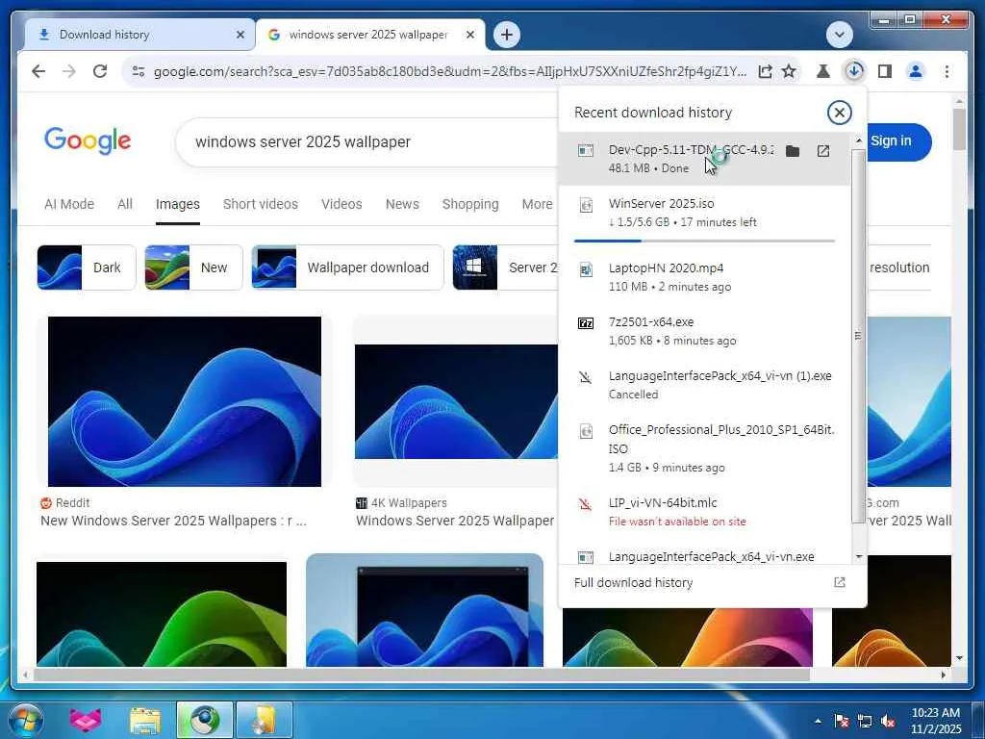Go back using the browser back arrow

(x=38, y=71)
